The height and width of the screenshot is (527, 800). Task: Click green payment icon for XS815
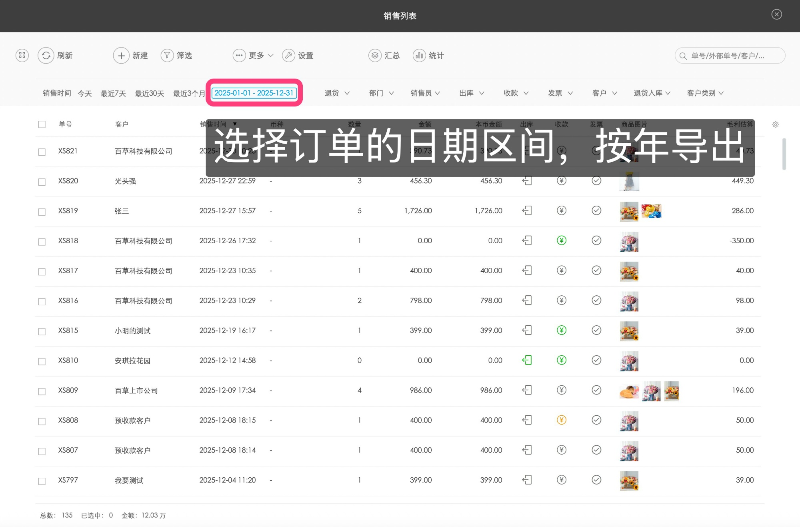coord(562,330)
